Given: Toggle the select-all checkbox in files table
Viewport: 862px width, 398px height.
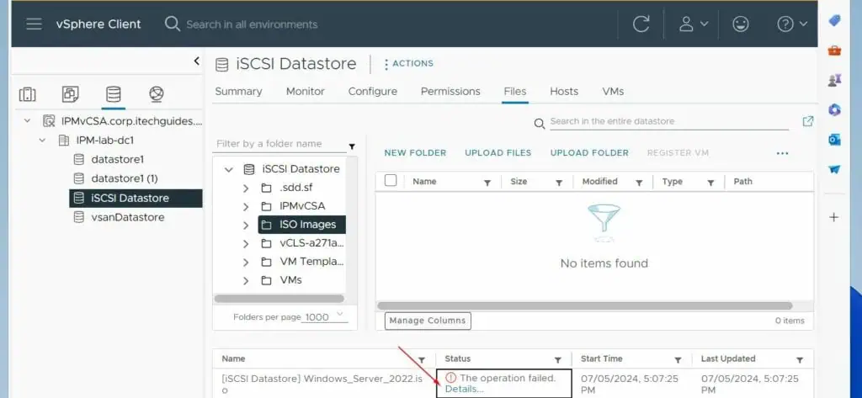Looking at the screenshot, I should [391, 180].
